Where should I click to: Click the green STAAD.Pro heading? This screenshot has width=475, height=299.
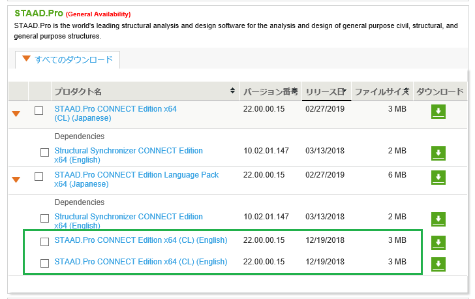click(38, 13)
